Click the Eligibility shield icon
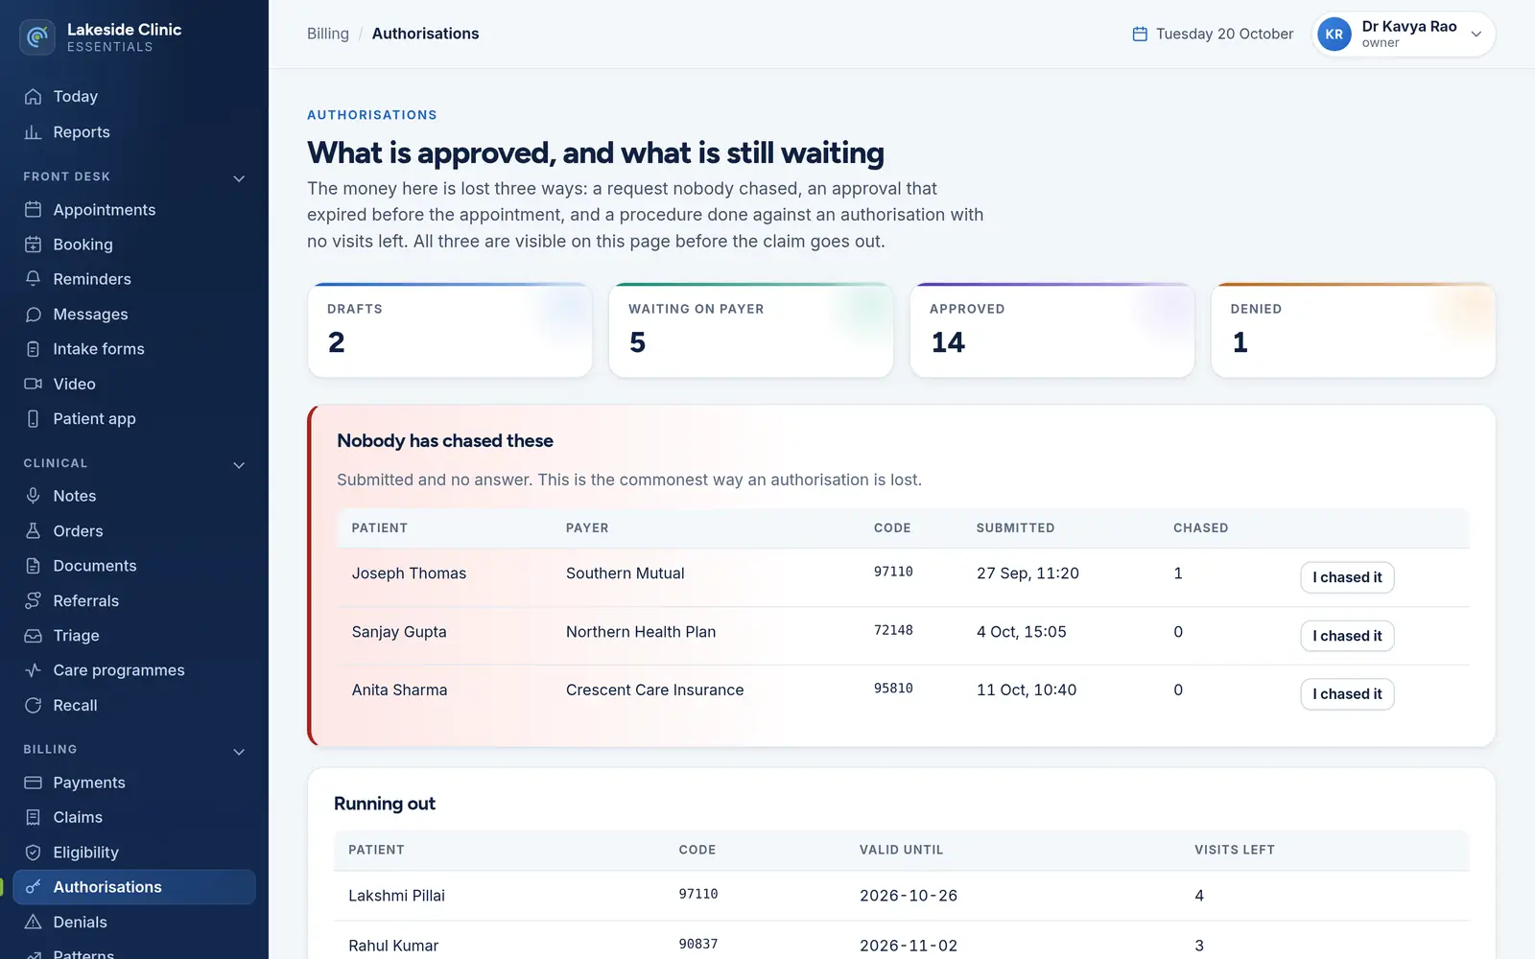This screenshot has width=1535, height=959. [x=34, y=853]
